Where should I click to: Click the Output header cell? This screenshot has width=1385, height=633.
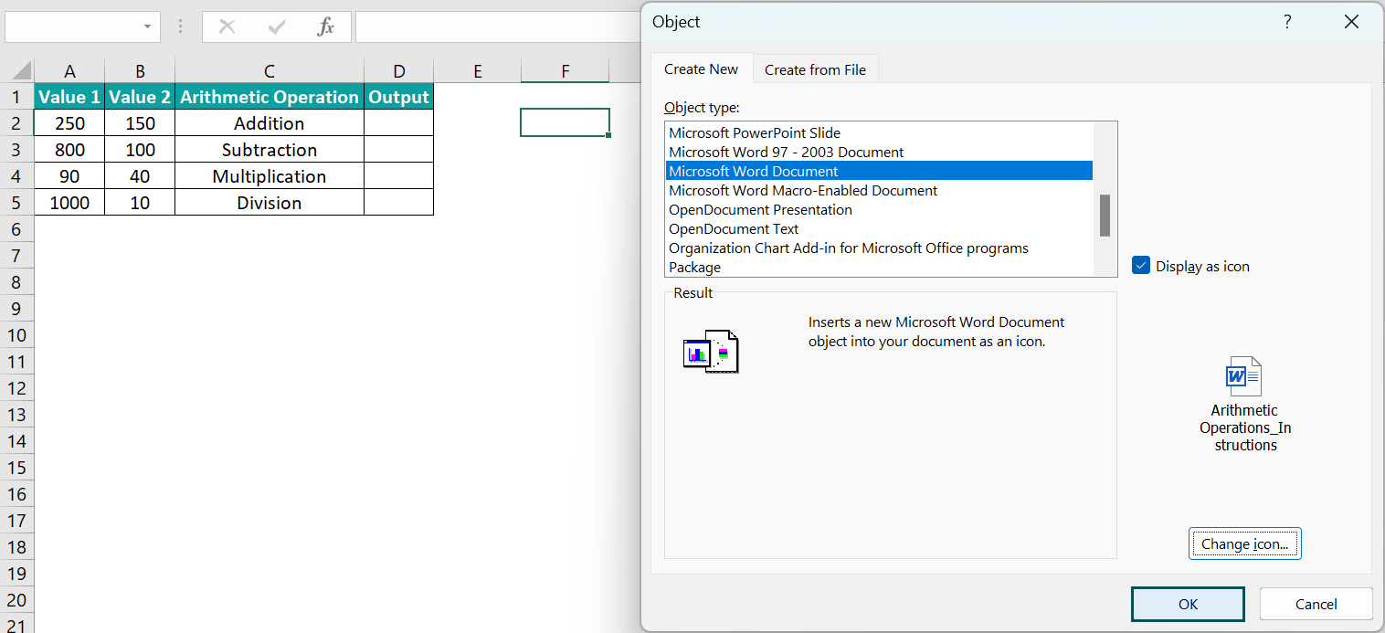point(398,97)
